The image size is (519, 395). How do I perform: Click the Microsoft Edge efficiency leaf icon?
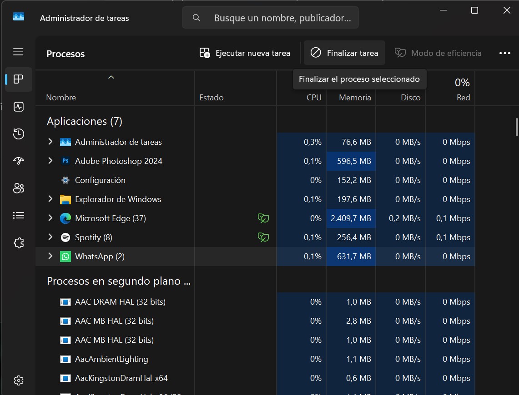[263, 218]
